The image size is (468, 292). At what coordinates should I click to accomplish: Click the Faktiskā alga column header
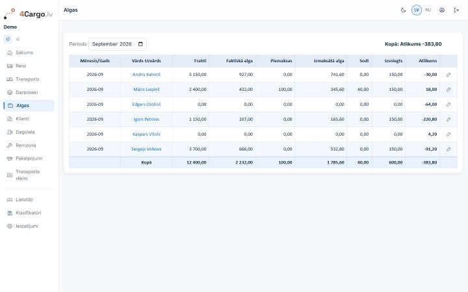pos(232,61)
